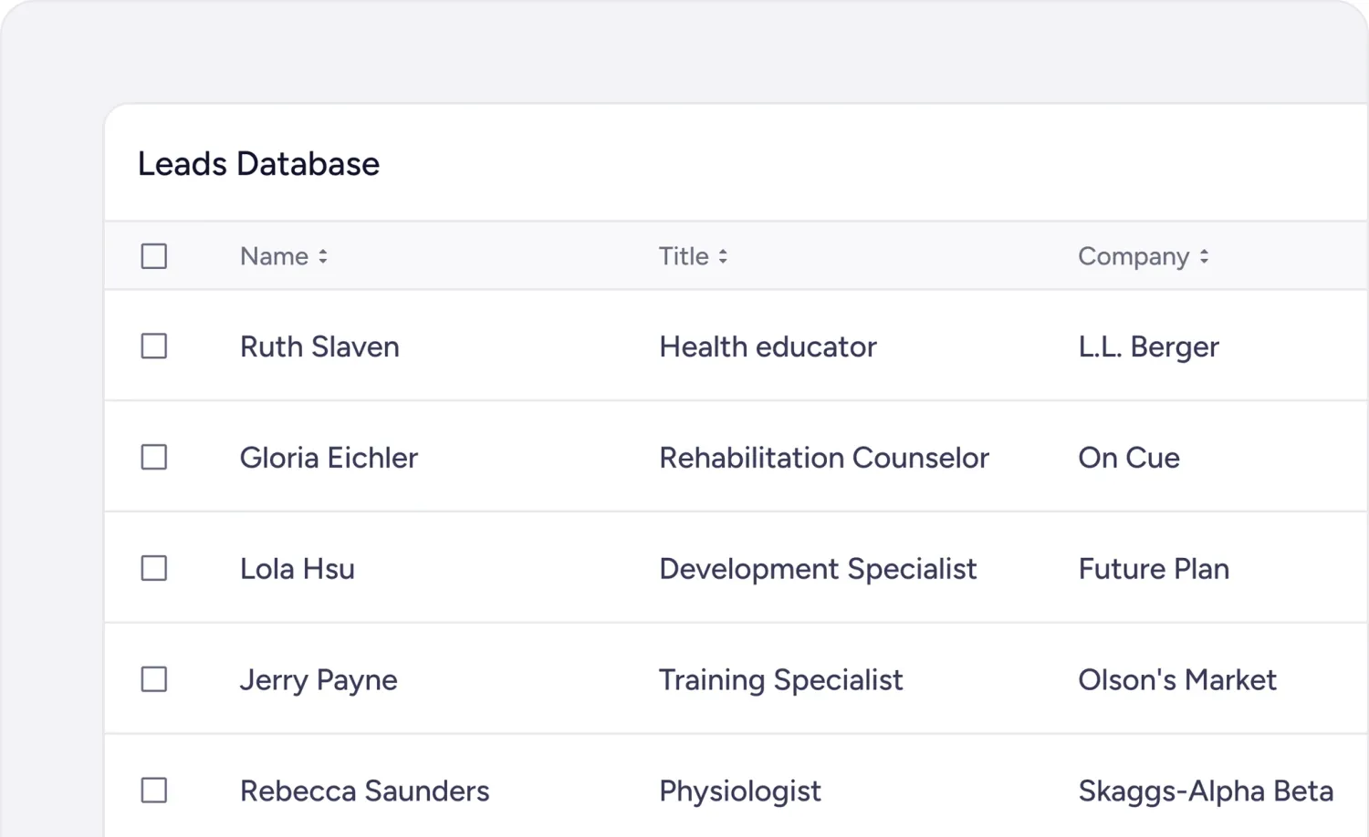Toggle Company column sort icon
The width and height of the screenshot is (1369, 837).
(1204, 257)
